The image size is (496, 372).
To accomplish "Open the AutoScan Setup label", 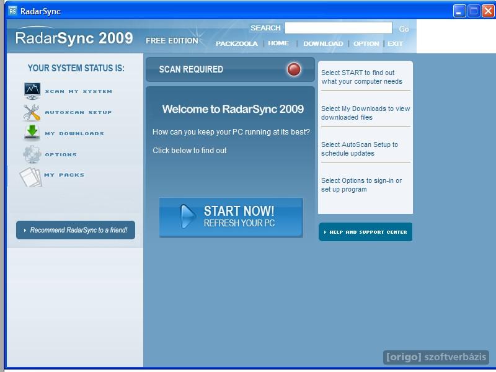I will click(79, 112).
